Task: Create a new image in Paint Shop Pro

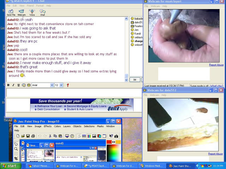Action: [x=18, y=136]
